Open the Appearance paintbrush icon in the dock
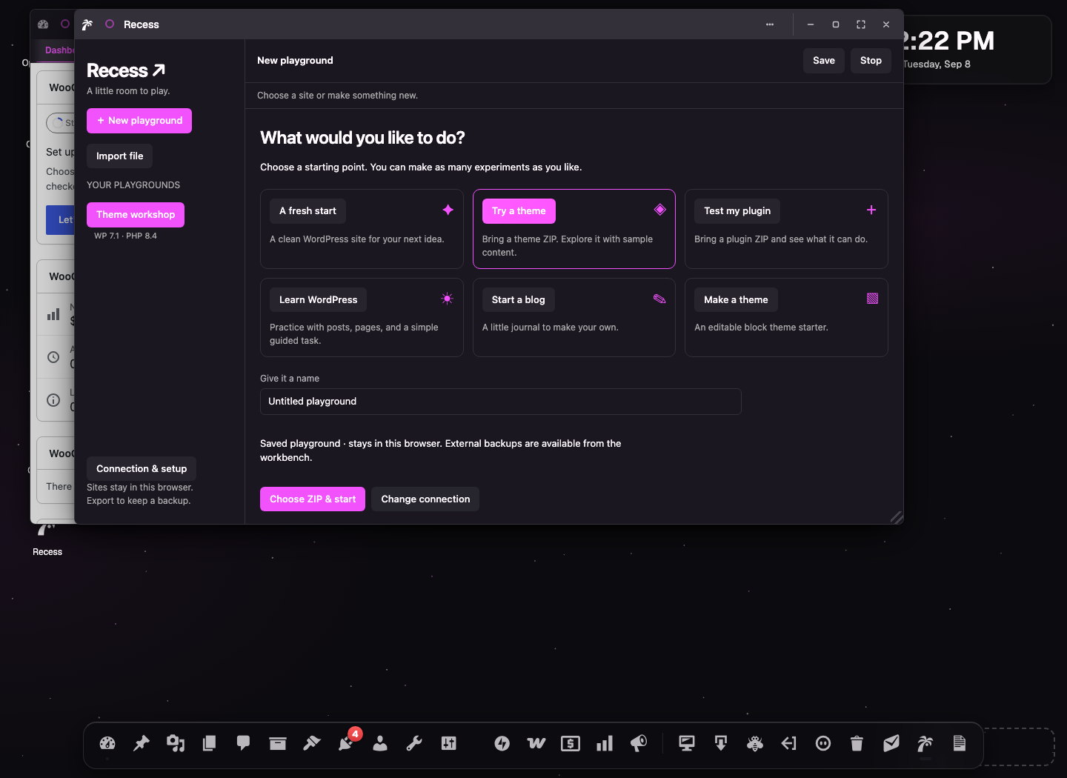This screenshot has width=1067, height=778. tap(312, 743)
